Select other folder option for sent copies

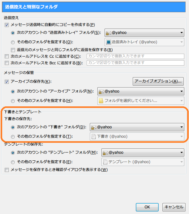coord(13,42)
